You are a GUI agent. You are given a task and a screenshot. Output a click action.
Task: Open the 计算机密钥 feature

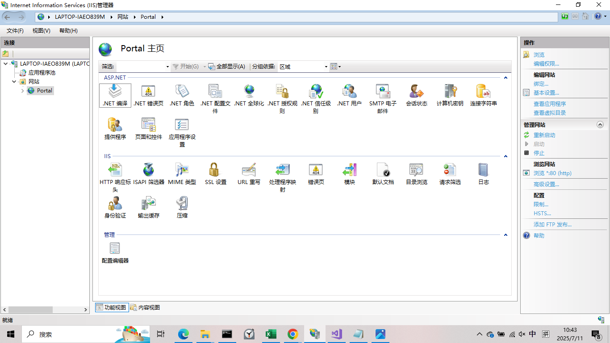tap(450, 95)
